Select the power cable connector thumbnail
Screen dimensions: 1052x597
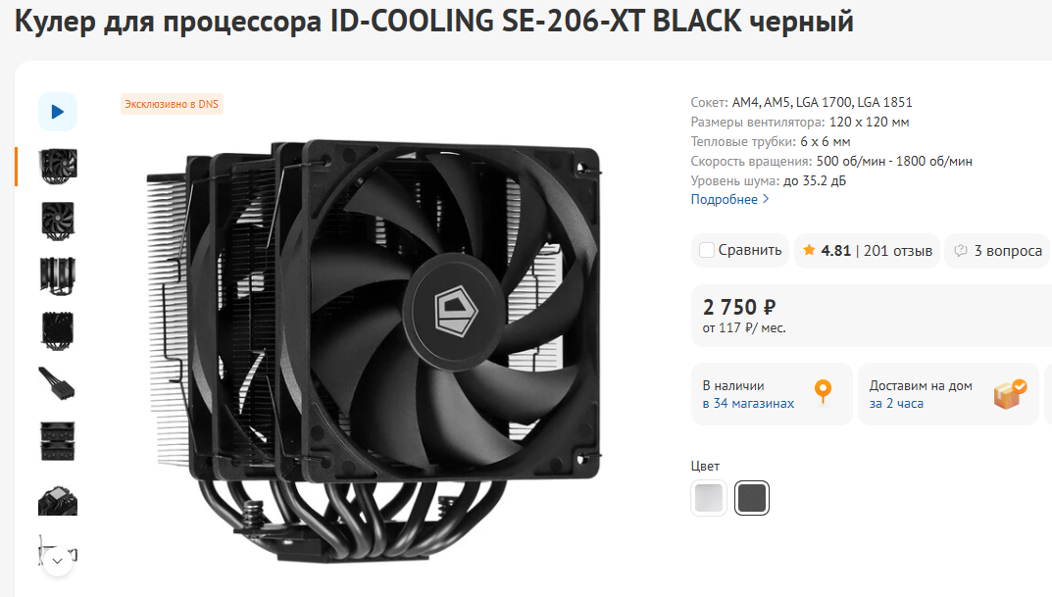(x=58, y=384)
